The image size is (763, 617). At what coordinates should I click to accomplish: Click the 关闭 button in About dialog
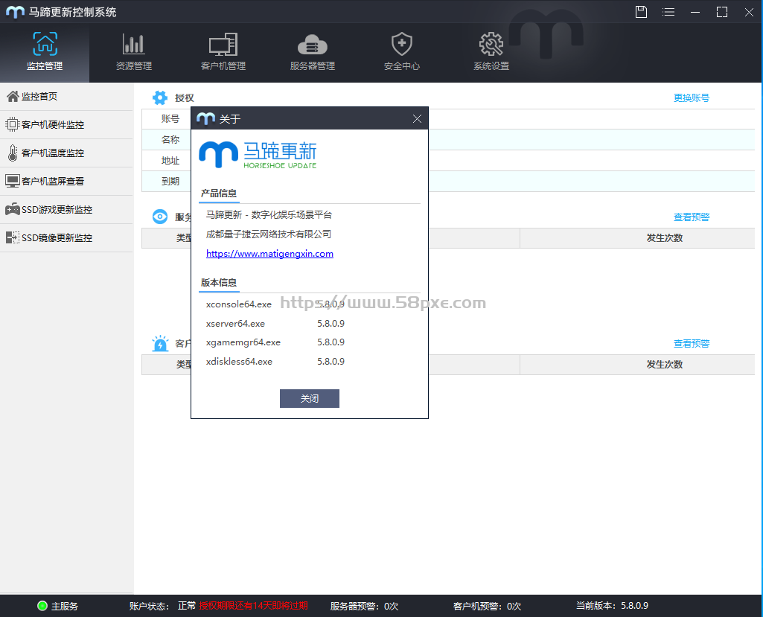click(x=310, y=398)
